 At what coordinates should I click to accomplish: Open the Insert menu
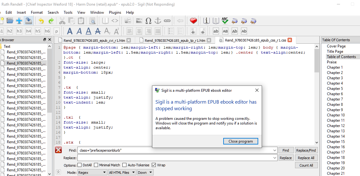[21, 12]
